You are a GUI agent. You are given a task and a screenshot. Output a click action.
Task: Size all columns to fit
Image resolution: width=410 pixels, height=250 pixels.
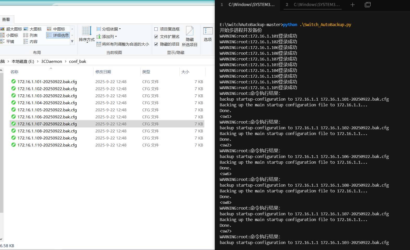click(x=123, y=44)
